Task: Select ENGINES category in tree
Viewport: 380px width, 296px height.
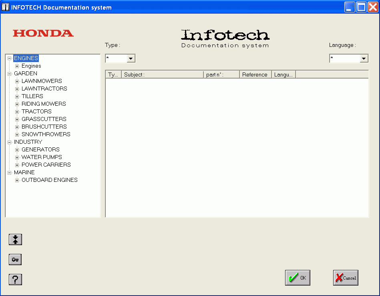Action: click(x=26, y=58)
